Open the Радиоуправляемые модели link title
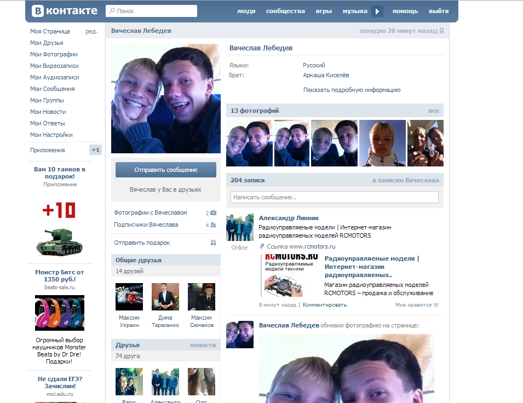 coord(372,267)
